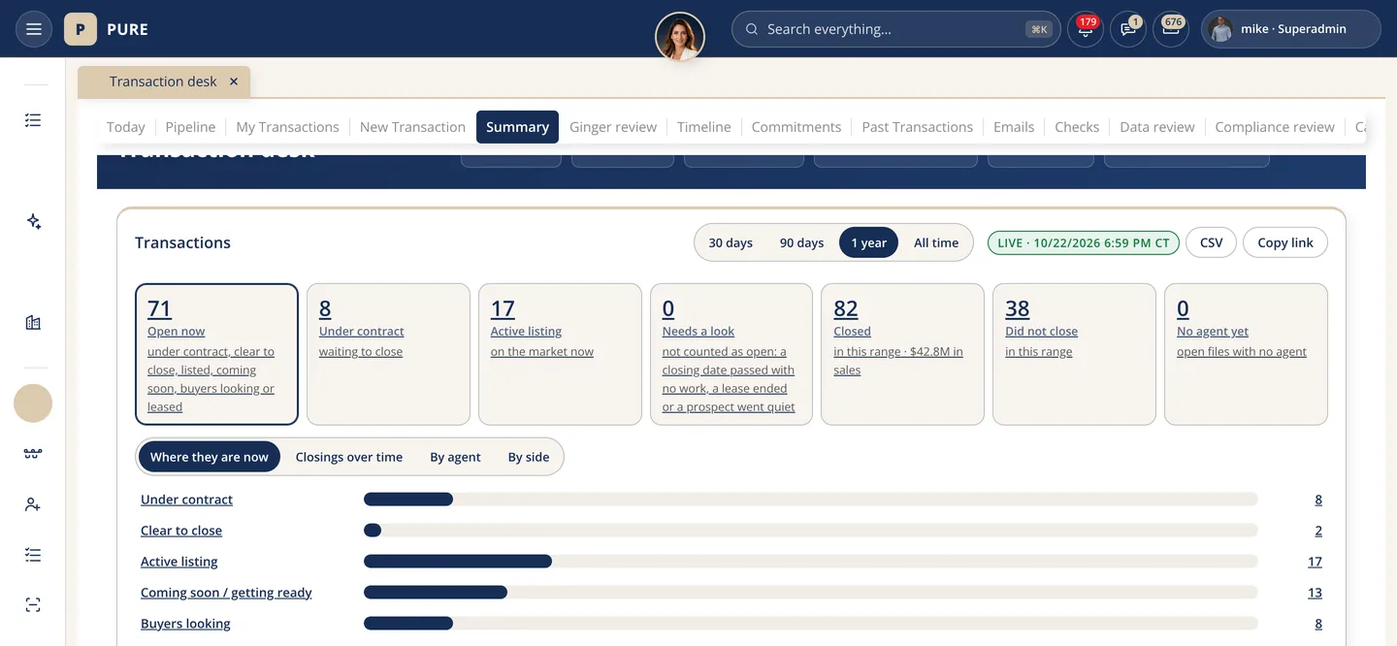Screen dimensions: 1397x646
Task: Open Coming soon / getting ready link
Action: pos(226,593)
